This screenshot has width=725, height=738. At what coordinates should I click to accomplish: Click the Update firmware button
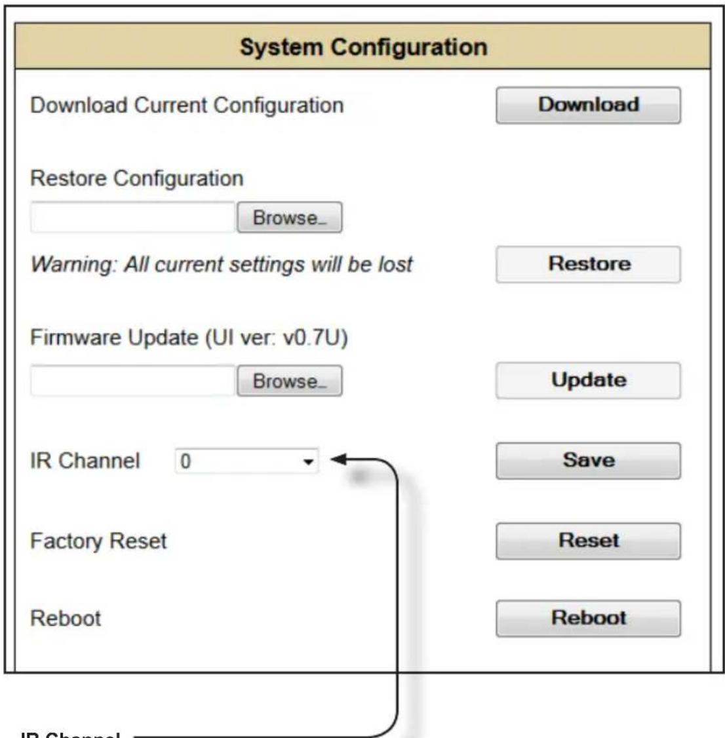[x=588, y=380]
